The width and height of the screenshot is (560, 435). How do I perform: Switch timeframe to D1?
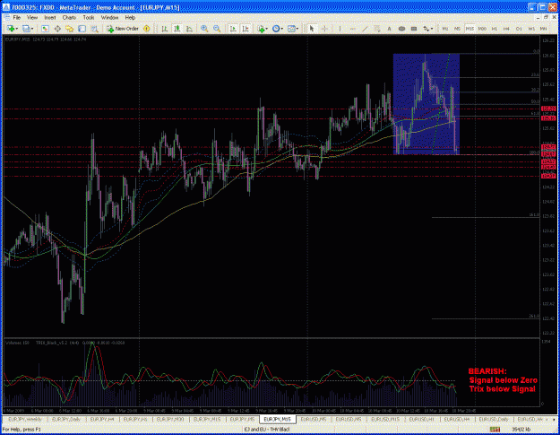point(519,29)
